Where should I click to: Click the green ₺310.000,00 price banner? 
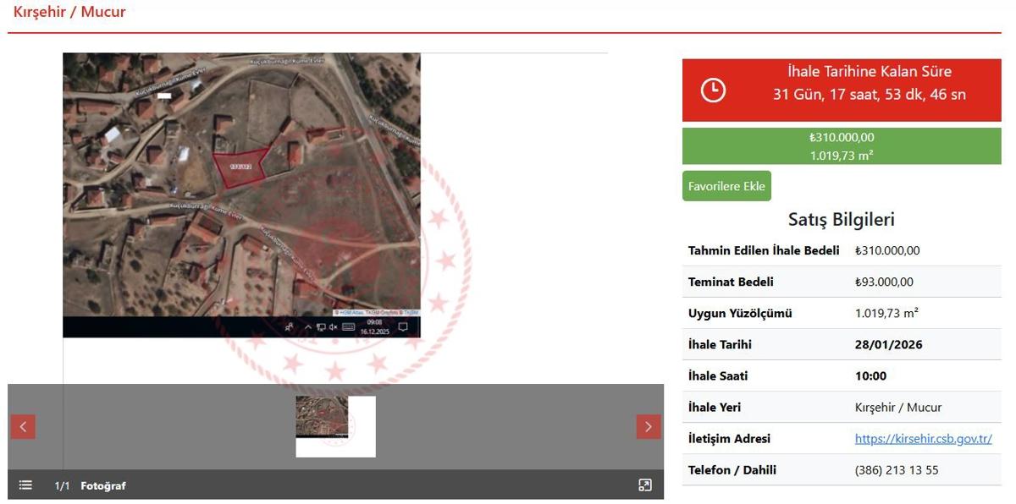842,145
